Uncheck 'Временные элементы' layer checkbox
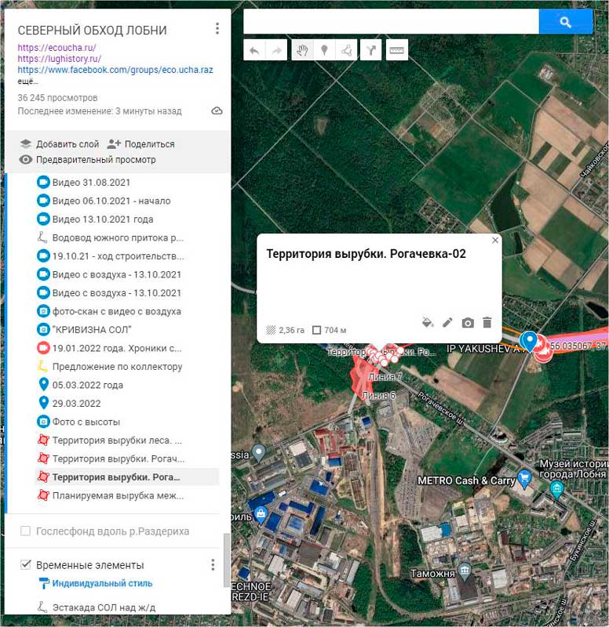Image resolution: width=609 pixels, height=627 pixels. click(25, 564)
